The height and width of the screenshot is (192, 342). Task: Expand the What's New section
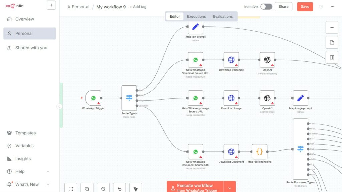[x=48, y=184]
